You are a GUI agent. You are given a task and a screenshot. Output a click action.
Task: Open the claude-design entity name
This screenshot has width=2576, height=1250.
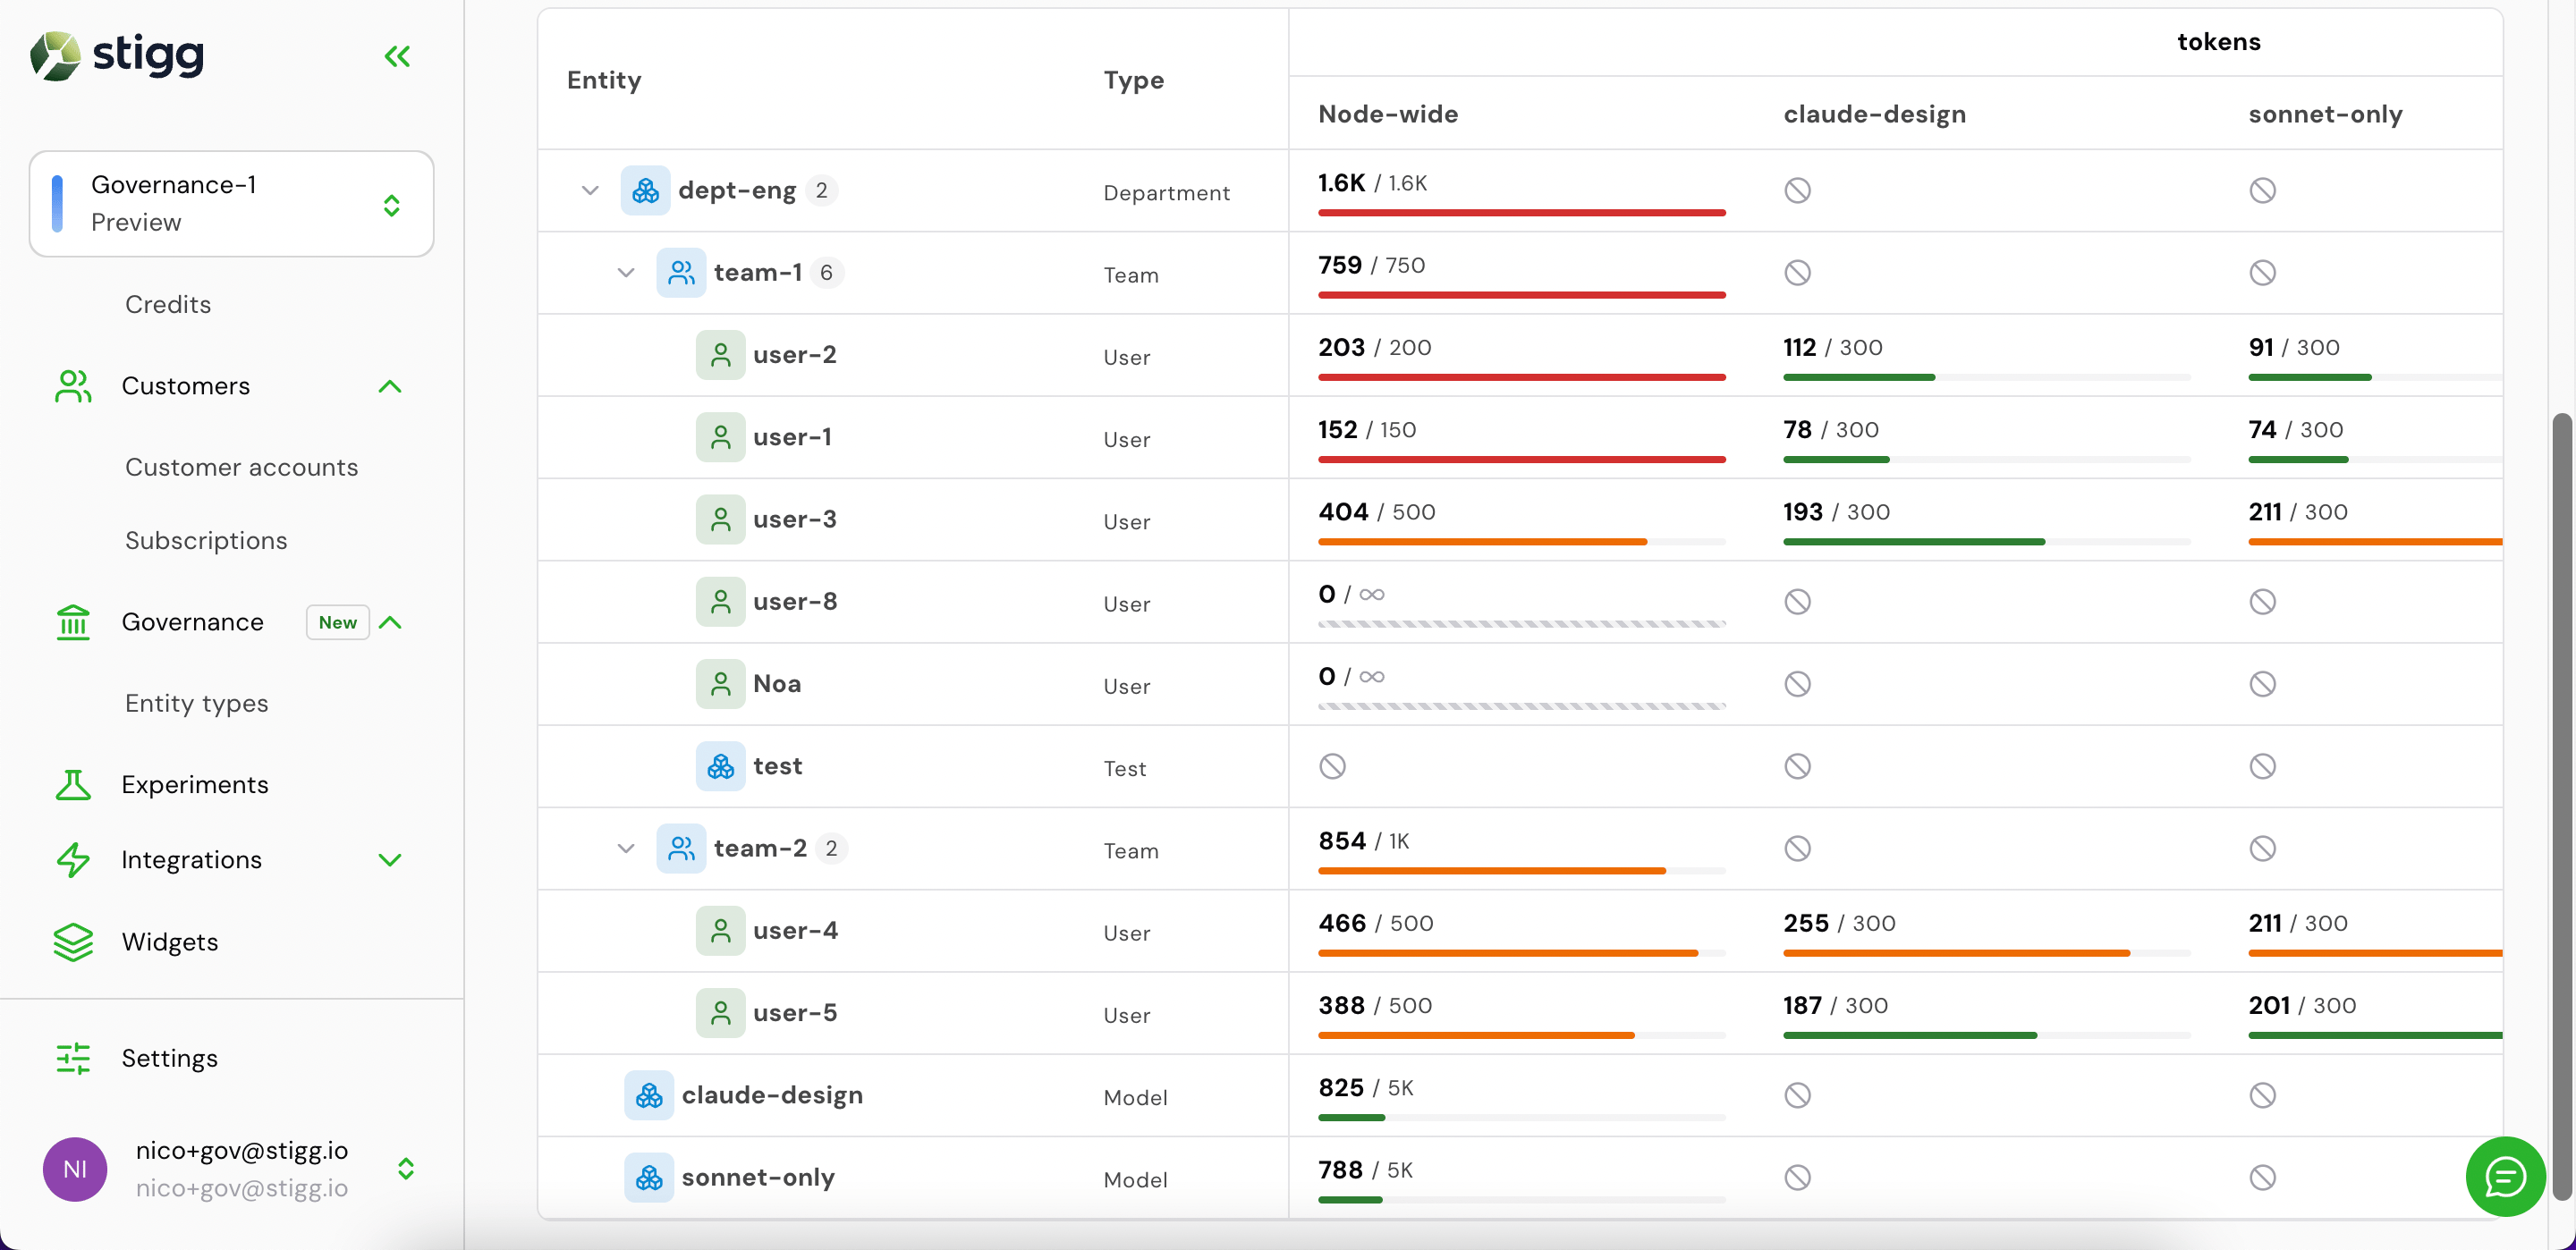772,1095
